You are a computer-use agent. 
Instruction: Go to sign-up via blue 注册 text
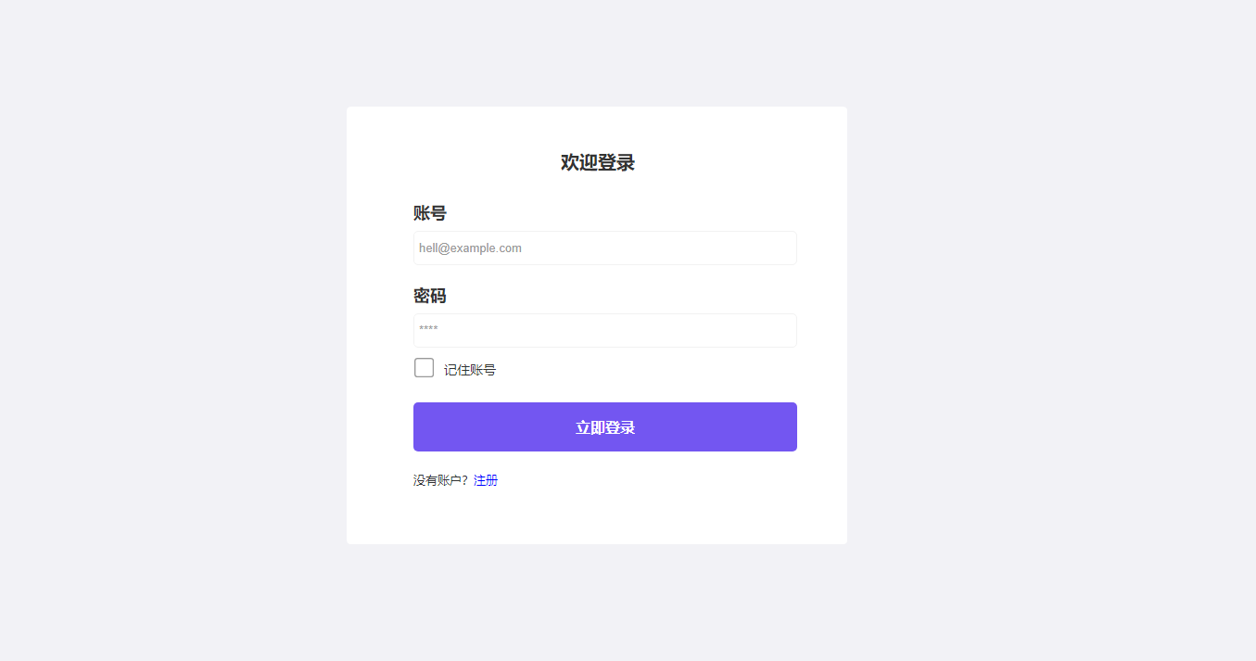pos(486,480)
